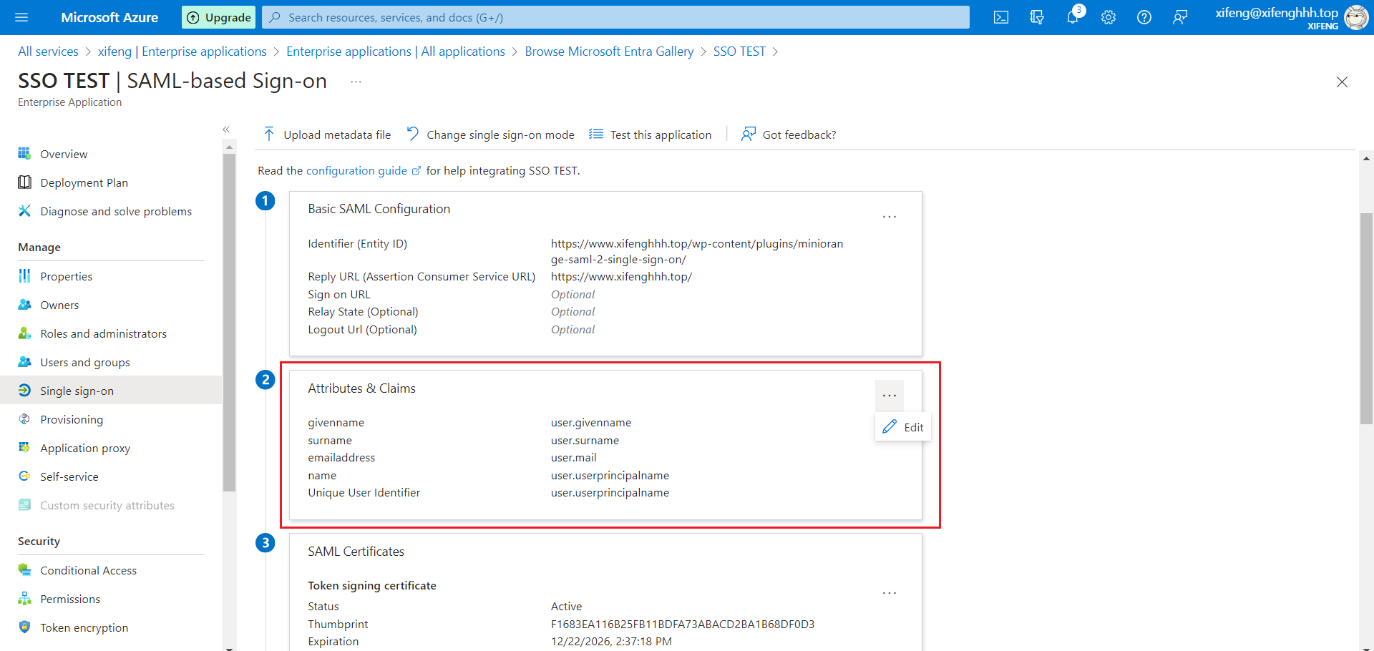Open the Directories and subscriptions filter icon
This screenshot has width=1374, height=651.
[x=1037, y=17]
